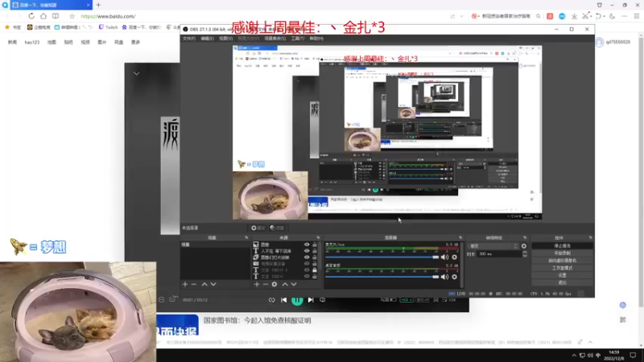Remove selected source in OBS sources panel
This screenshot has width=644, height=362.
click(266, 284)
